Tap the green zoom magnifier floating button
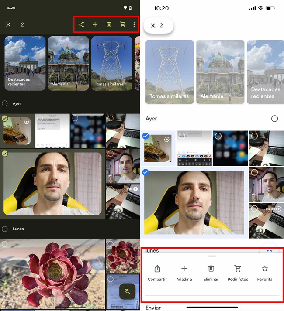The height and width of the screenshot is (311, 284). click(x=127, y=291)
